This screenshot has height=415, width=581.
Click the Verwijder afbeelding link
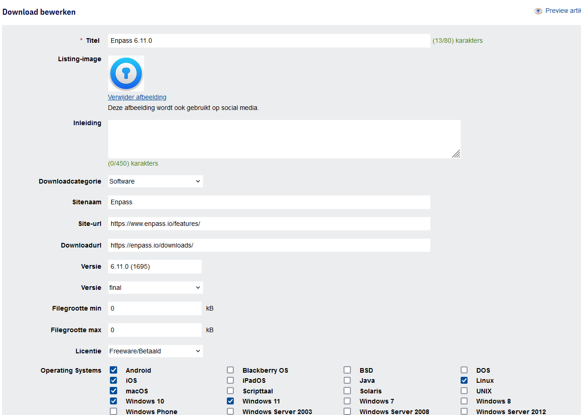coord(137,97)
